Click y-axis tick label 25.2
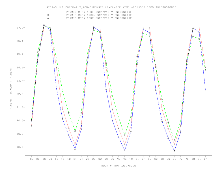224x173 pixels. click(x=20, y=54)
